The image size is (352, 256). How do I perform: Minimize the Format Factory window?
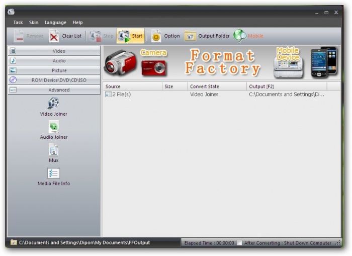pos(317,13)
